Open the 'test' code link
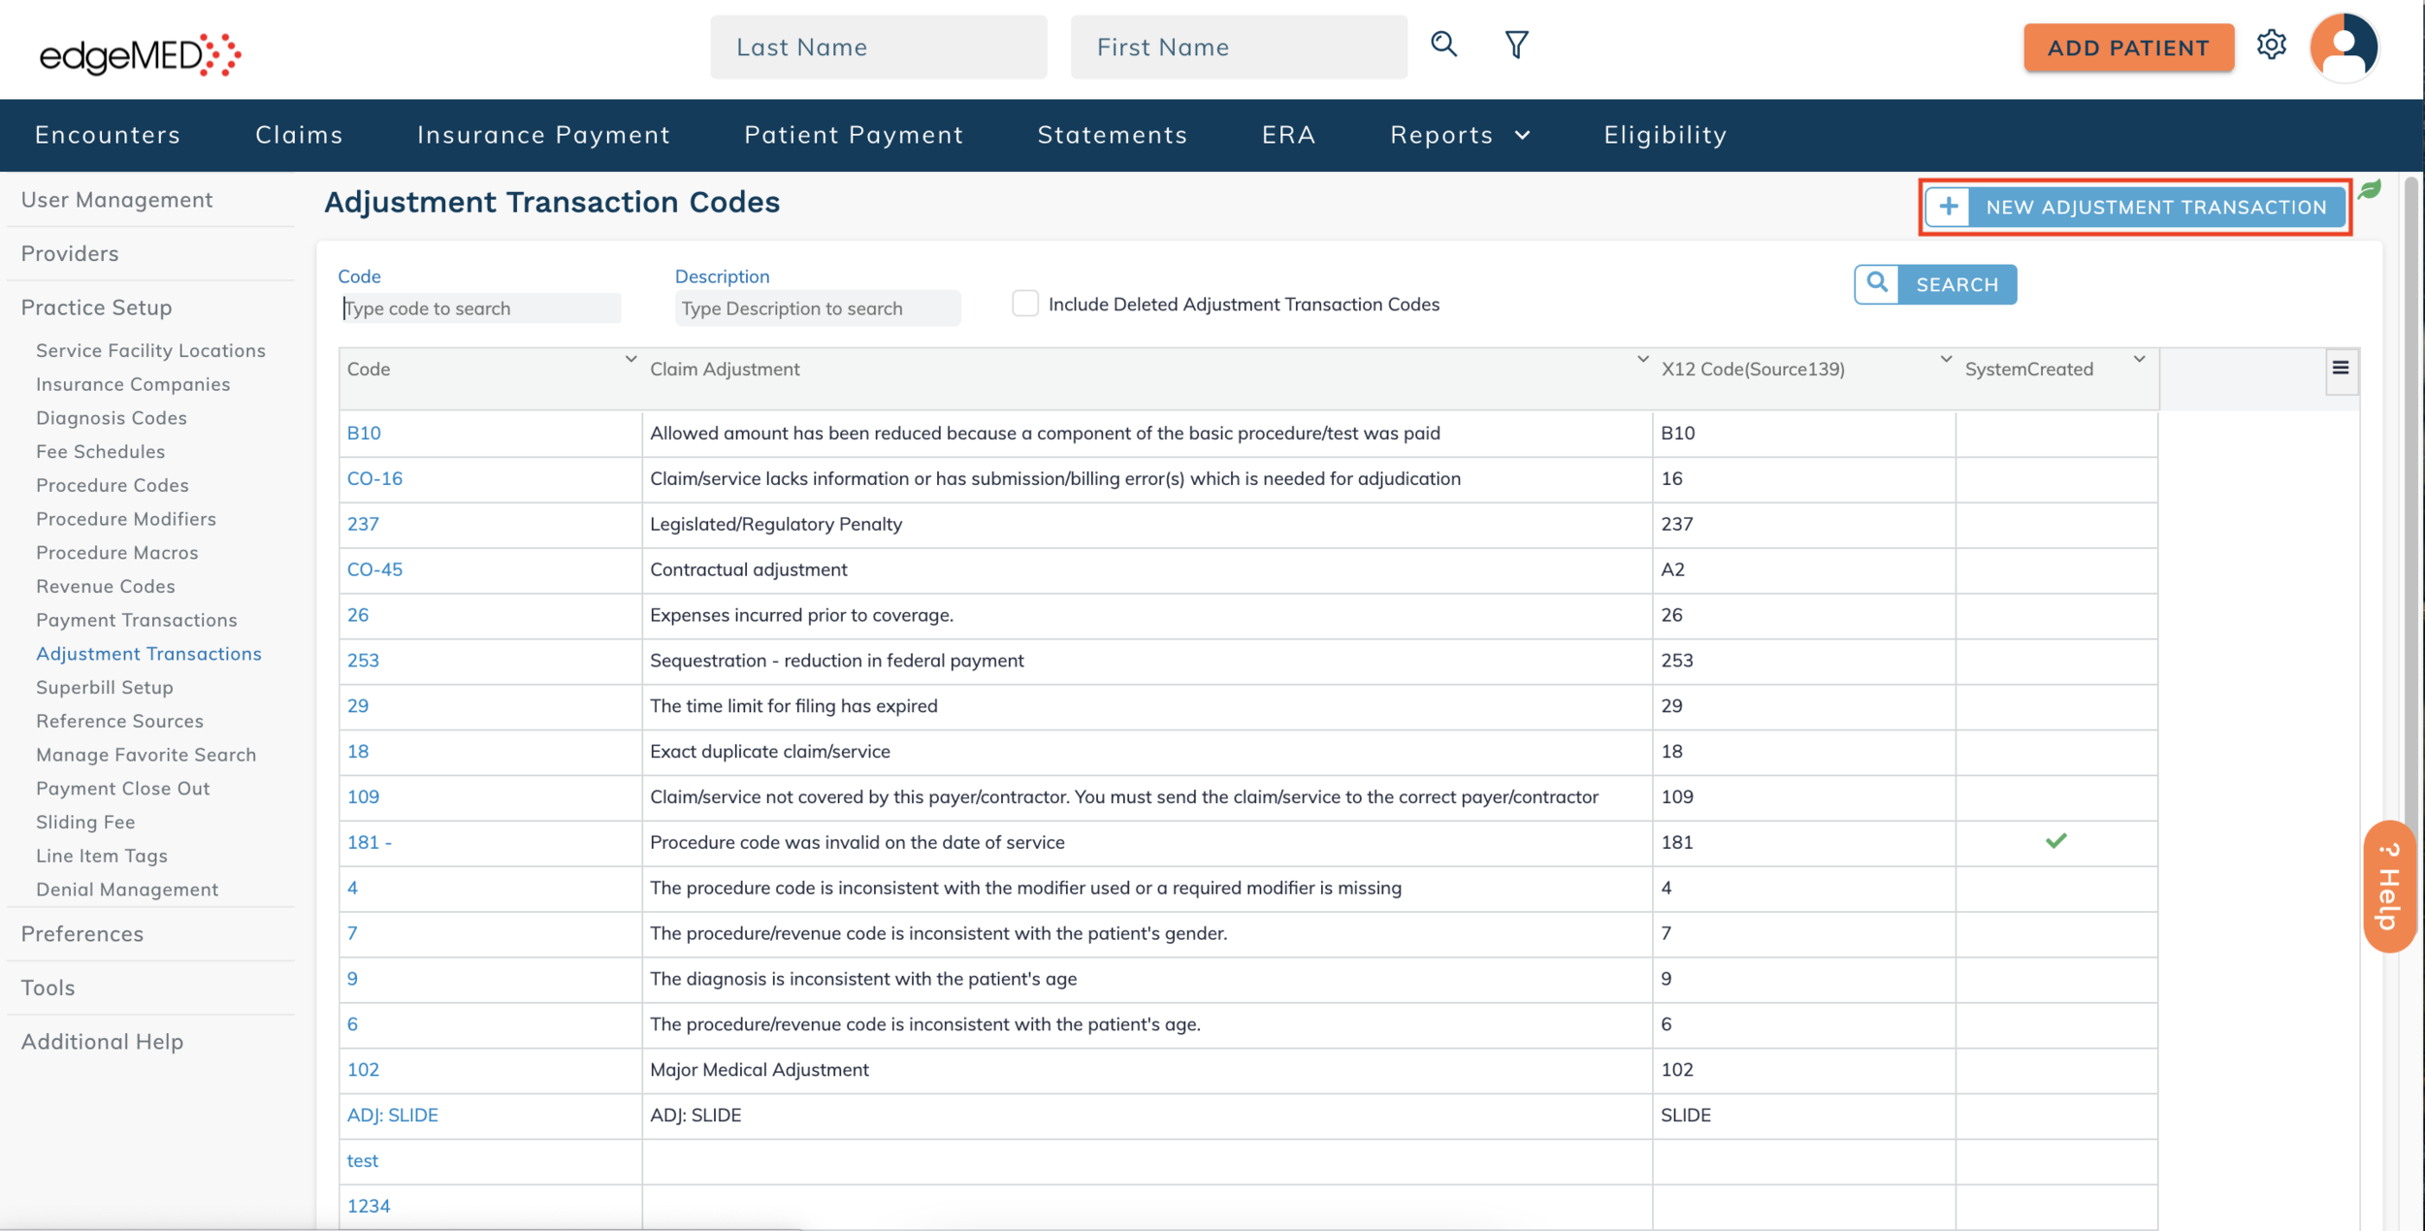The width and height of the screenshot is (2425, 1231). click(x=362, y=1160)
